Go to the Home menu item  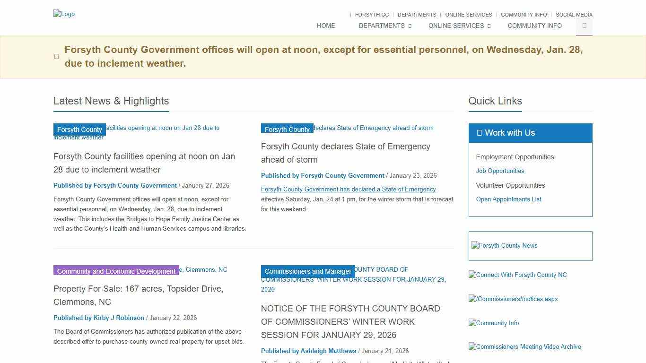[326, 26]
